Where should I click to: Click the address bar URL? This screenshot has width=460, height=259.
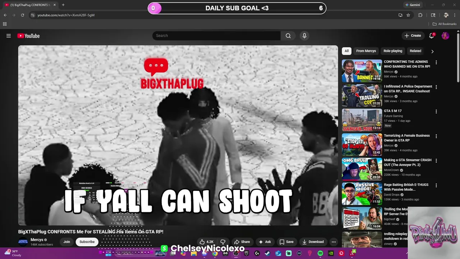[66, 15]
